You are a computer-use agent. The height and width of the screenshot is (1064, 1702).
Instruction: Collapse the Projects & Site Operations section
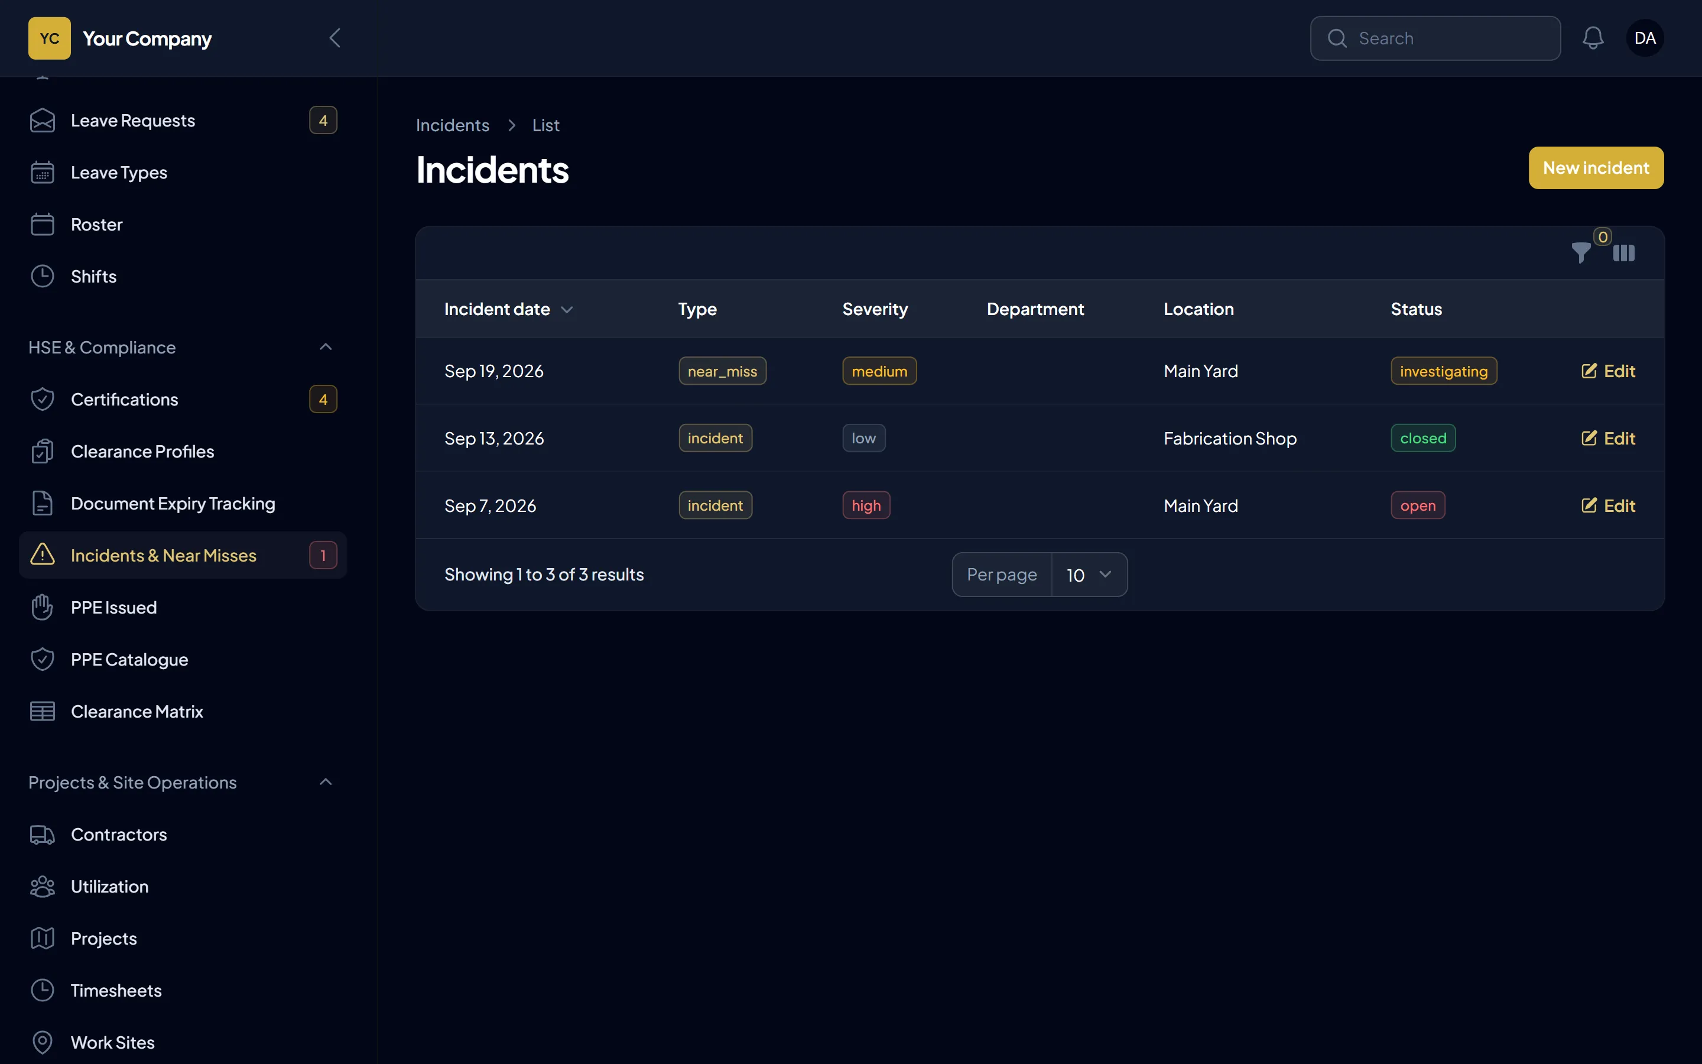pyautogui.click(x=326, y=782)
